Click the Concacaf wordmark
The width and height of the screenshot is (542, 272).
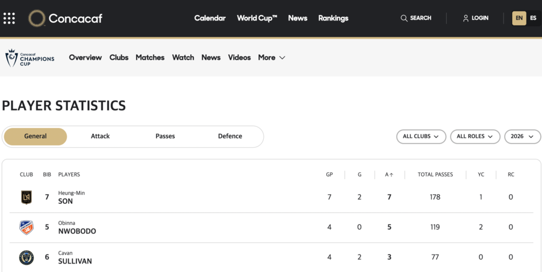(x=75, y=18)
